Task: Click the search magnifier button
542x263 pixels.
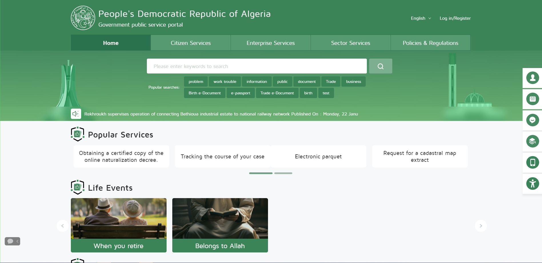Action: pyautogui.click(x=380, y=66)
